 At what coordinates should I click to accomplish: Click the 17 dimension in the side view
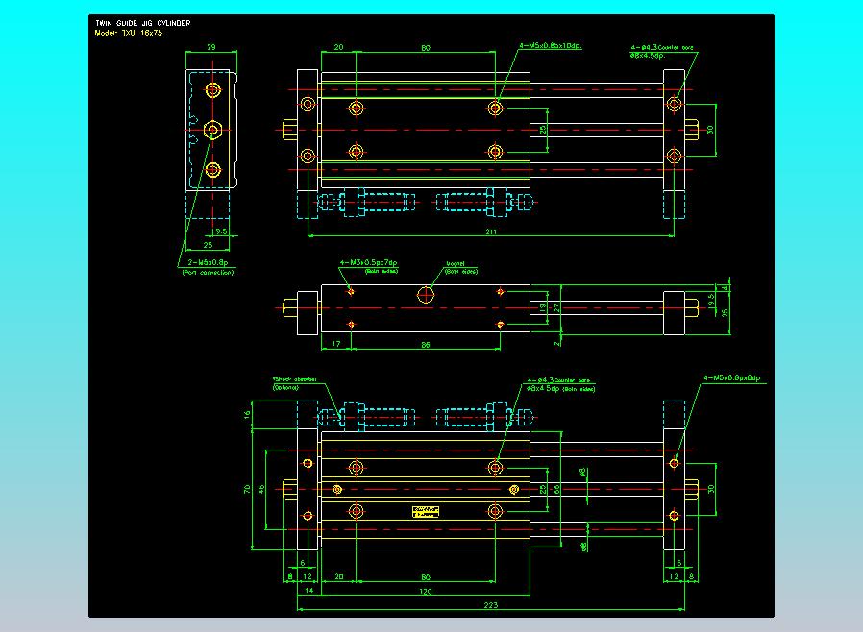pyautogui.click(x=335, y=342)
